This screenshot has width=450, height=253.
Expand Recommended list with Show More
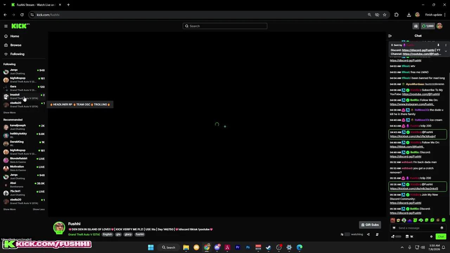[x=9, y=209]
